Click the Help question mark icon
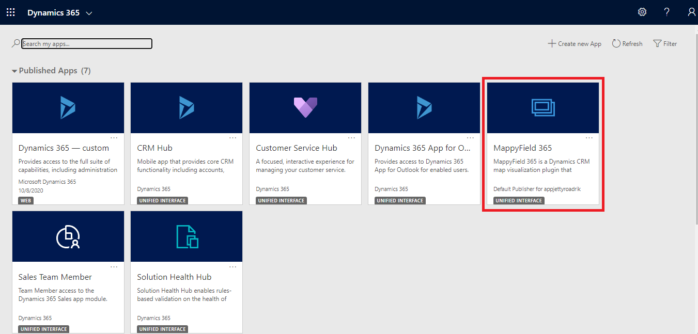This screenshot has height=334, width=698. pos(667,12)
